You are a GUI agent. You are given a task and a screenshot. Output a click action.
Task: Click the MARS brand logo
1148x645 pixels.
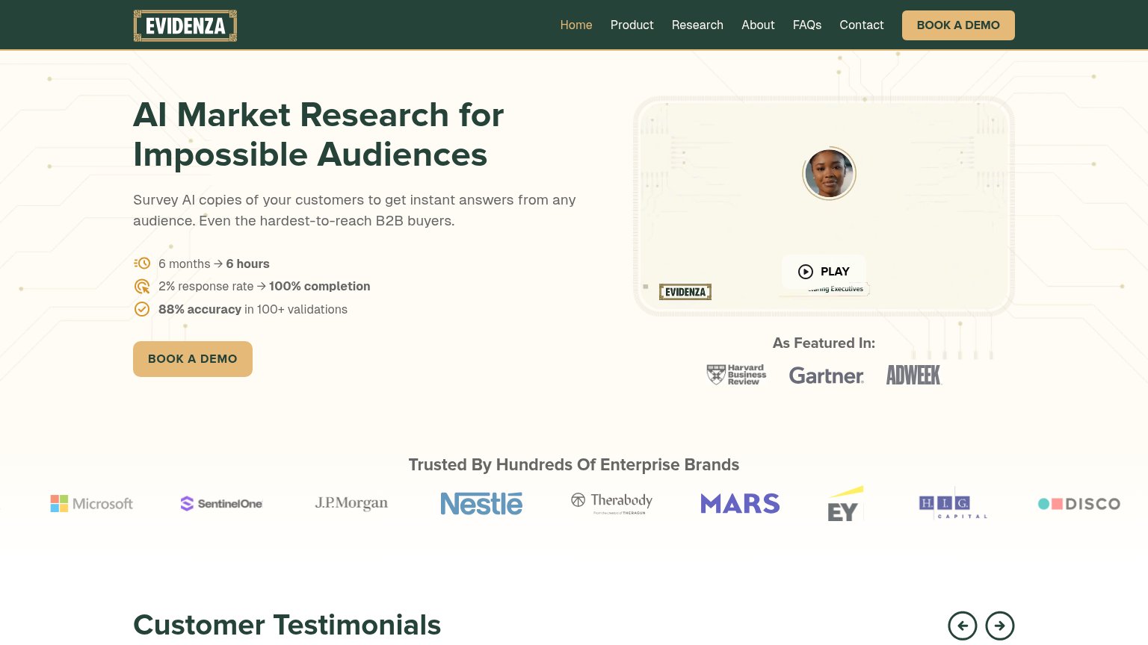[x=740, y=504]
